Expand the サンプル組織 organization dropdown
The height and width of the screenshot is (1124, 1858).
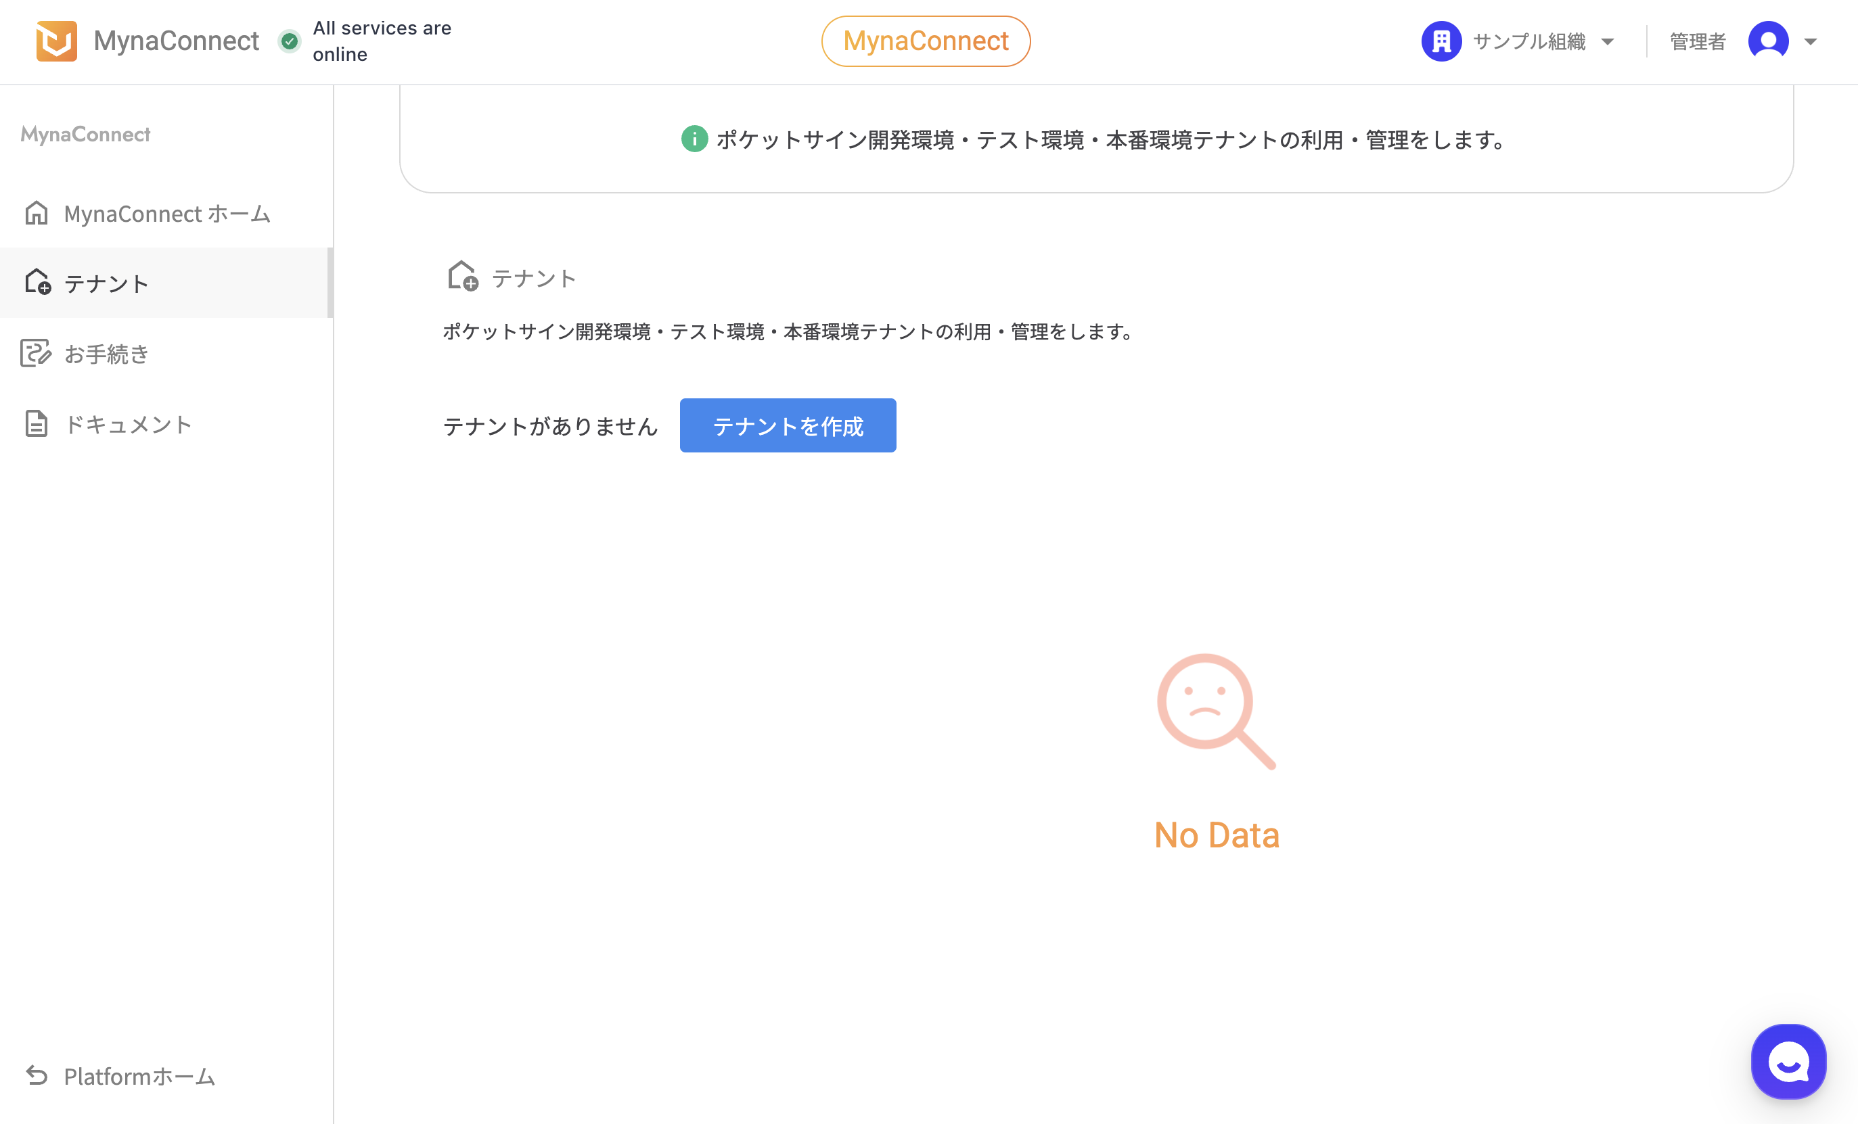pyautogui.click(x=1607, y=41)
